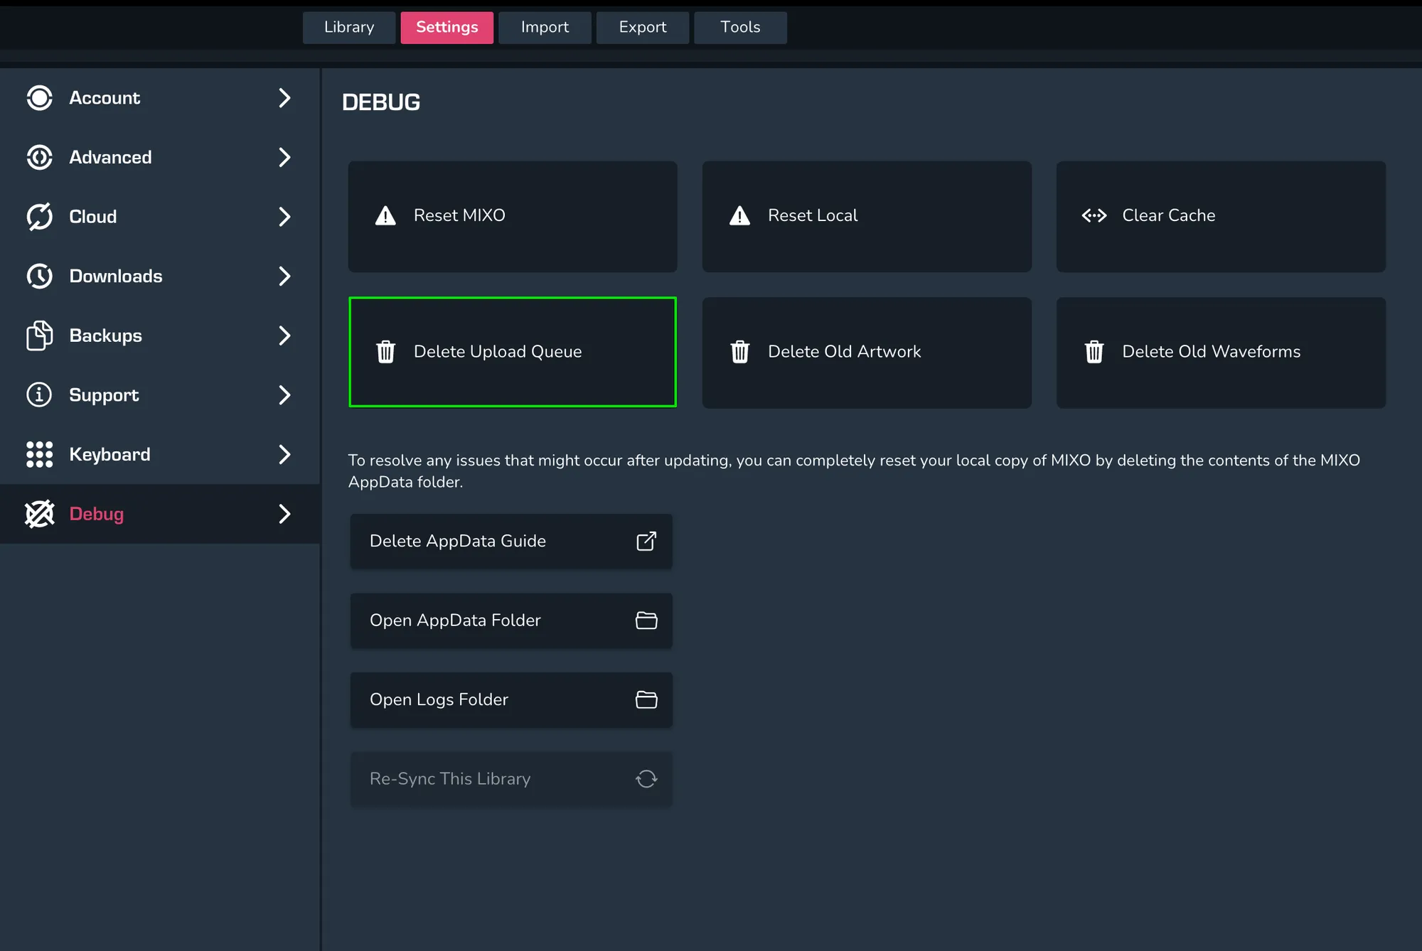The image size is (1422, 951).
Task: Expand the Backups section chevron
Action: pos(284,335)
